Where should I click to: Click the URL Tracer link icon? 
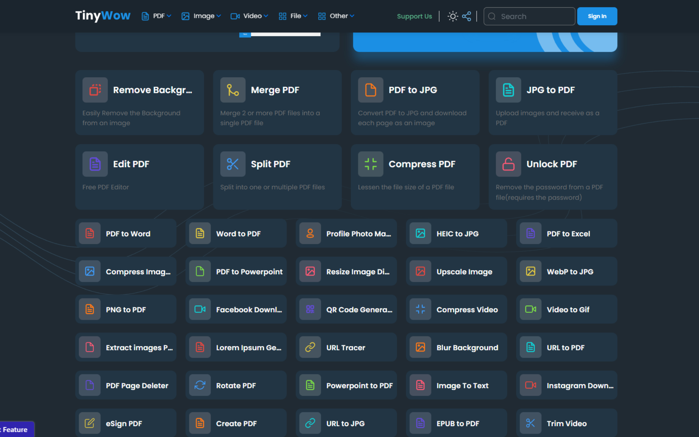click(310, 347)
